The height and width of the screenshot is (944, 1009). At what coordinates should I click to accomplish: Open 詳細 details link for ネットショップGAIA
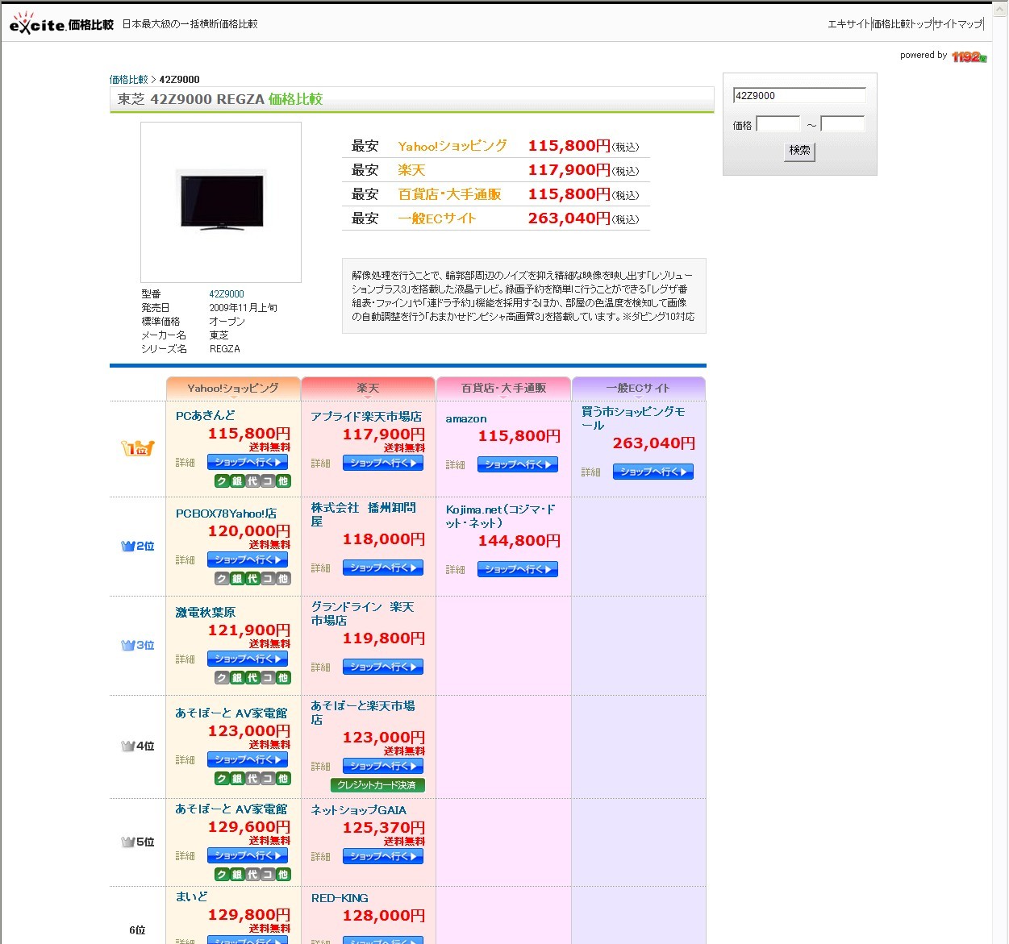tap(321, 857)
